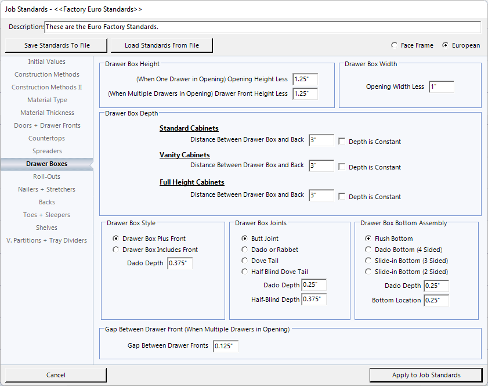The height and width of the screenshot is (386, 488).
Task: Click Load Standards From File button
Action: (x=161, y=45)
